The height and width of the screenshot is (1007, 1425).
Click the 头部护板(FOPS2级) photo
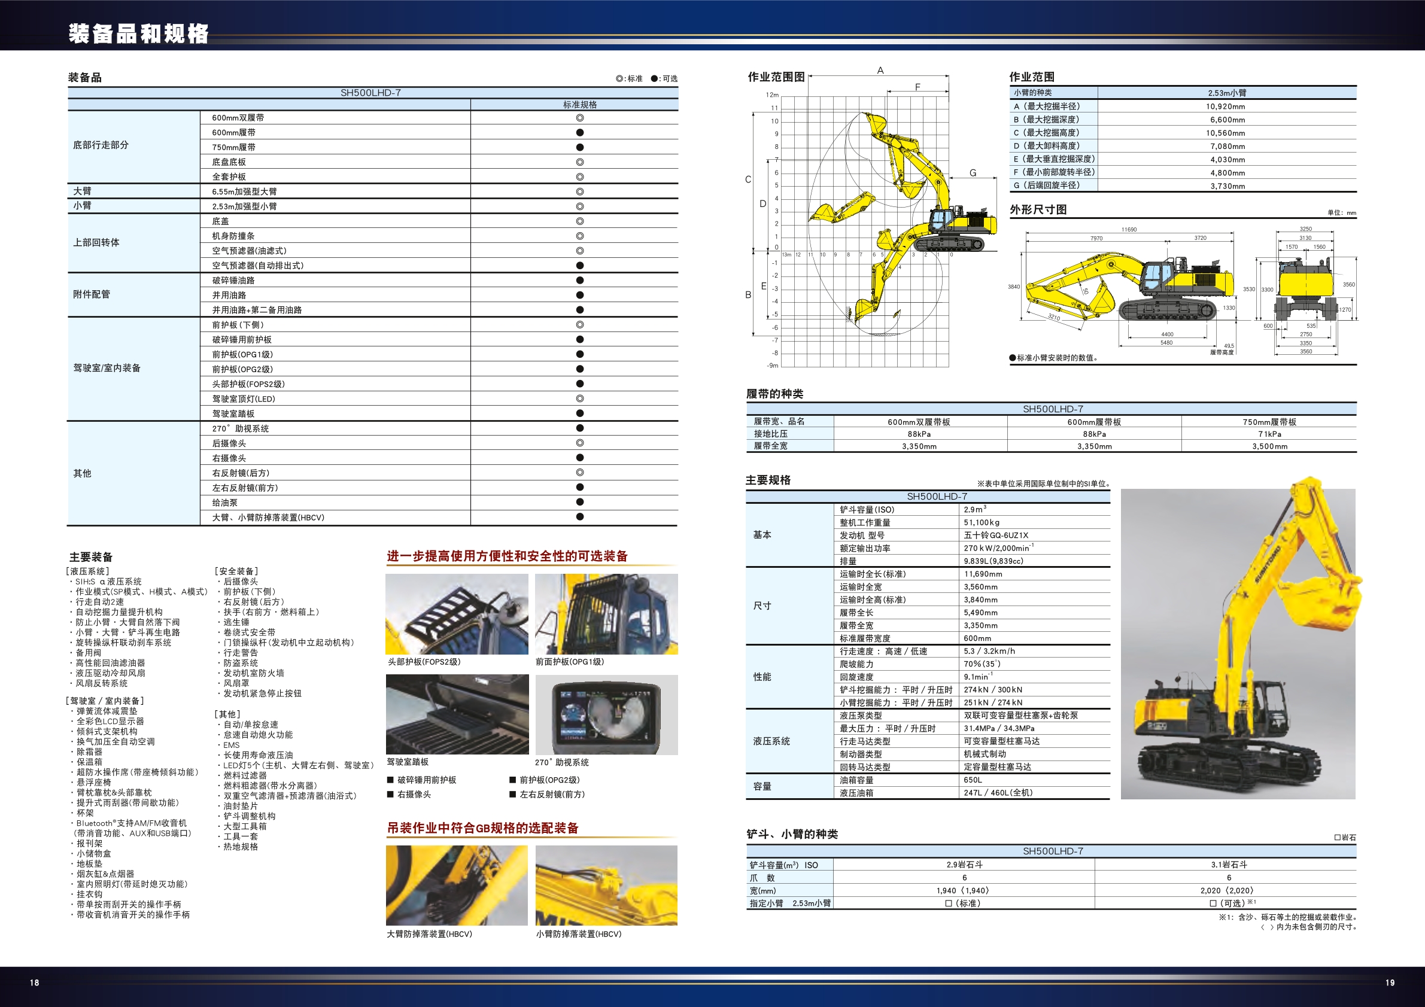pyautogui.click(x=457, y=614)
